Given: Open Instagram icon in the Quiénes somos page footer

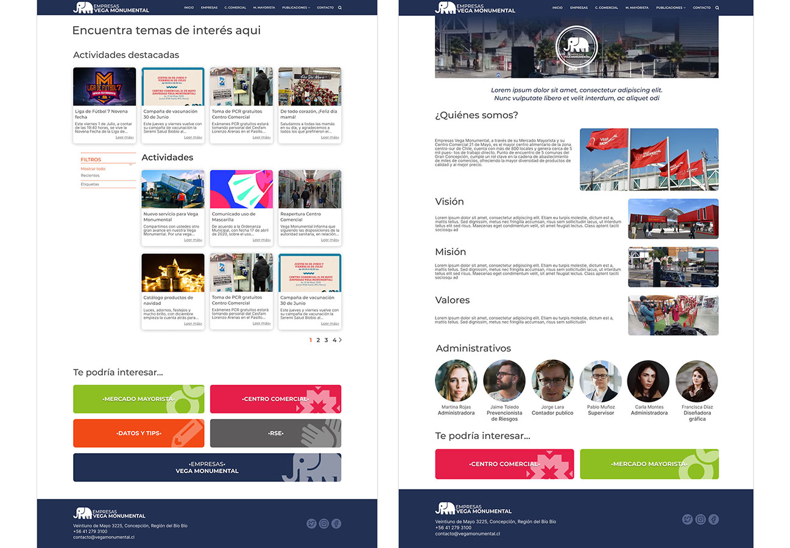Looking at the screenshot, I should pyautogui.click(x=700, y=519).
